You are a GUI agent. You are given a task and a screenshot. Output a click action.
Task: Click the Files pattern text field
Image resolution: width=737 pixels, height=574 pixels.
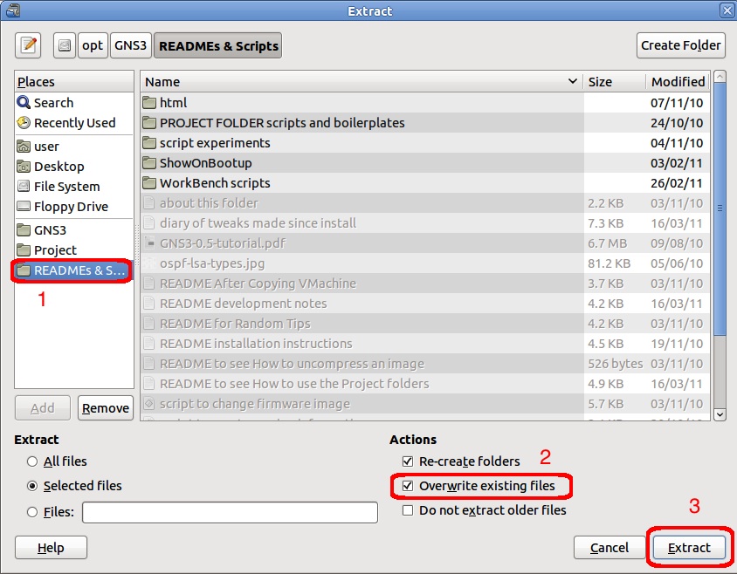pos(230,512)
